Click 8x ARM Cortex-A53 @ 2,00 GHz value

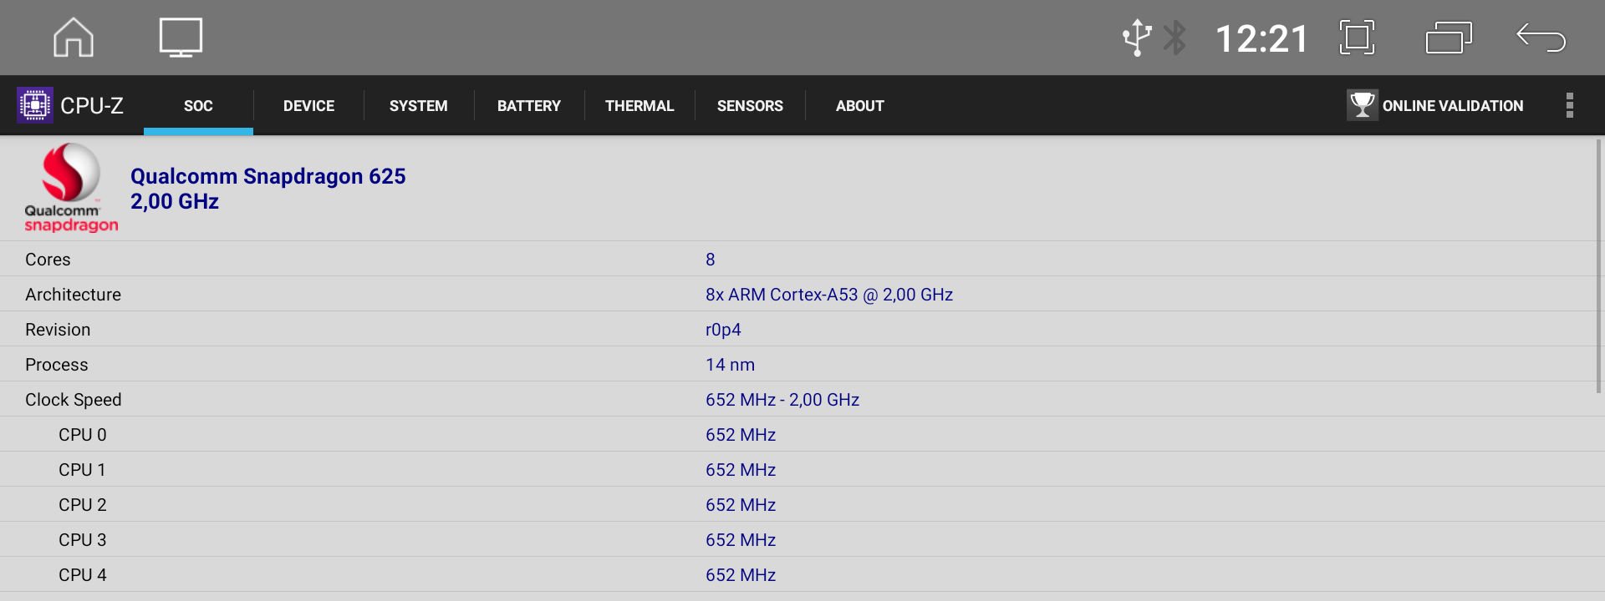point(829,295)
